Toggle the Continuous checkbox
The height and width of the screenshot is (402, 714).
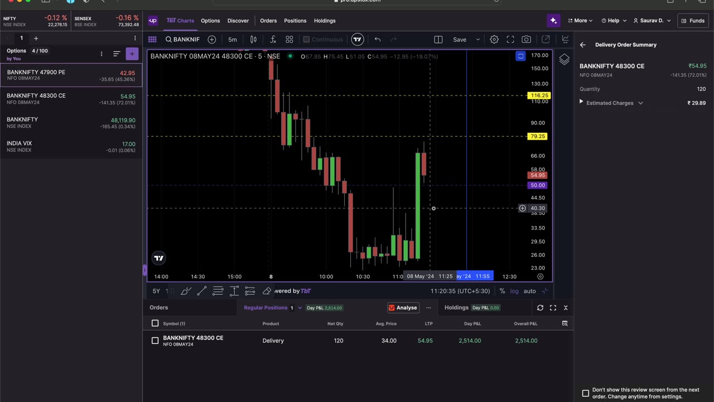click(306, 40)
